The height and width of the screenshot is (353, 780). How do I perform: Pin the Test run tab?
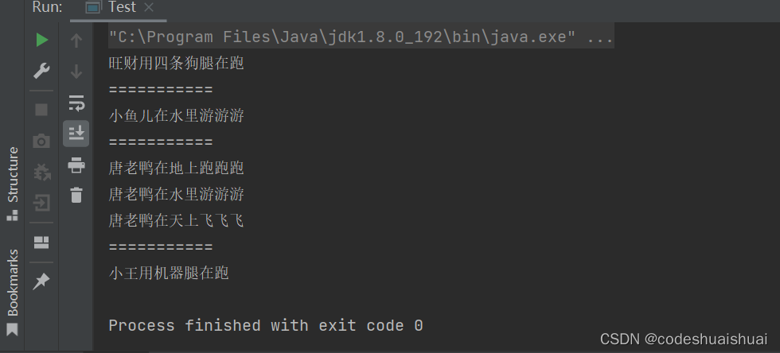click(41, 281)
